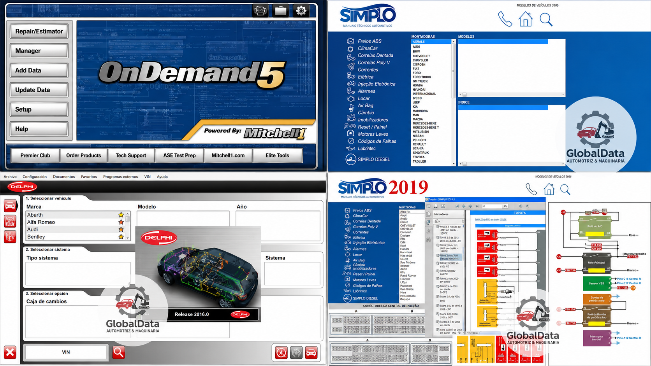The image size is (651, 366).
Task: Click right arrow of Modelos horizontal scrollbar
Action: [x=563, y=95]
